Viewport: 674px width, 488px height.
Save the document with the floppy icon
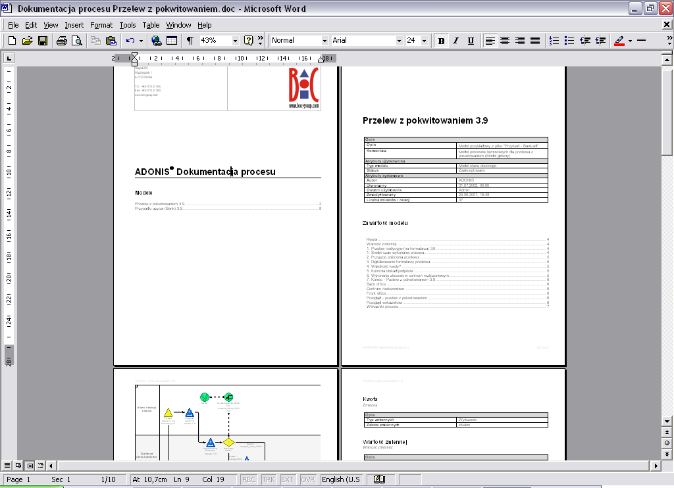(x=43, y=40)
